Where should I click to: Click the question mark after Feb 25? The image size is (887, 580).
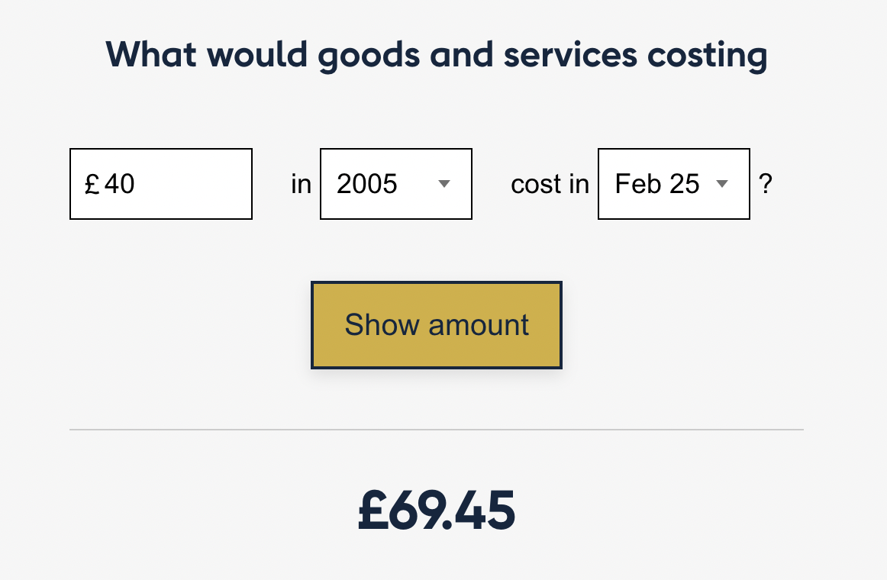click(x=766, y=184)
